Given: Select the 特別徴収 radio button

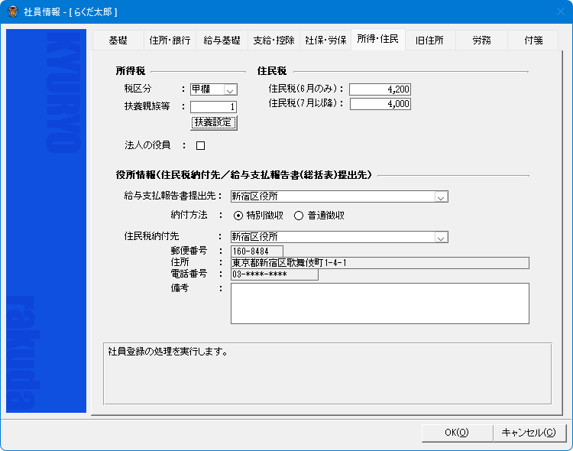Looking at the screenshot, I should 238,216.
